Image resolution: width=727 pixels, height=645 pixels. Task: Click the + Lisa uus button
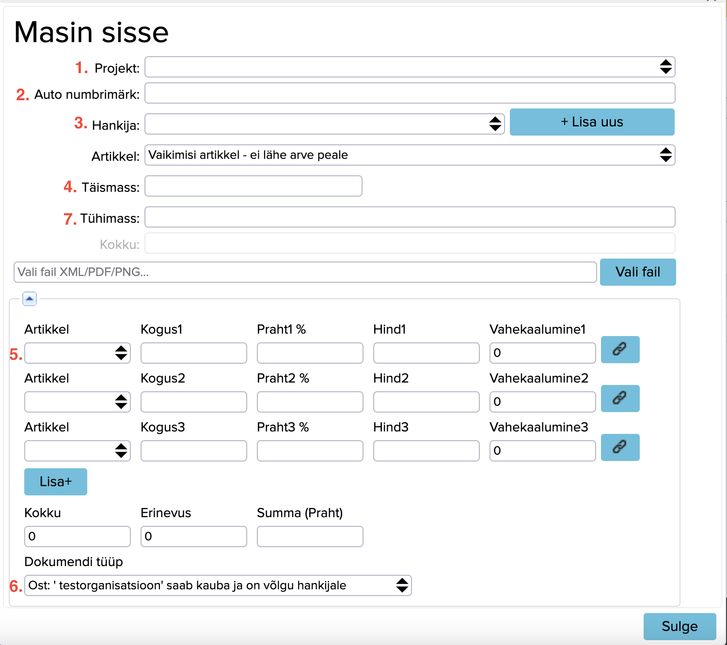(x=592, y=122)
